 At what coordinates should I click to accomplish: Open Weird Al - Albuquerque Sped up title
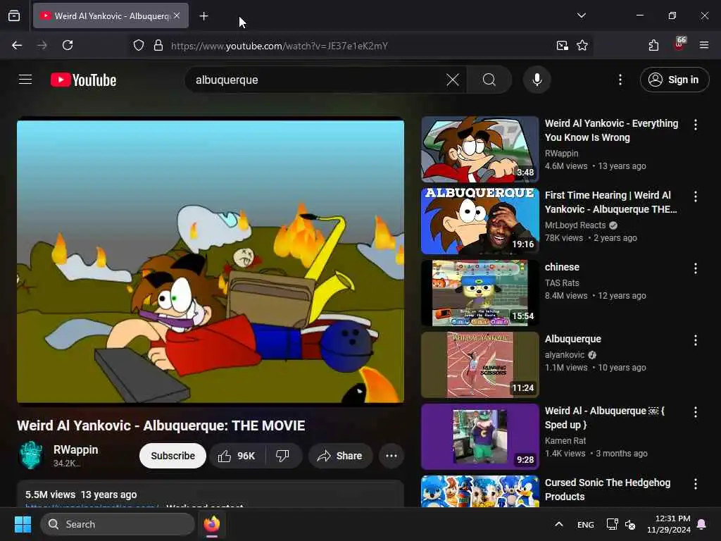coord(605,418)
